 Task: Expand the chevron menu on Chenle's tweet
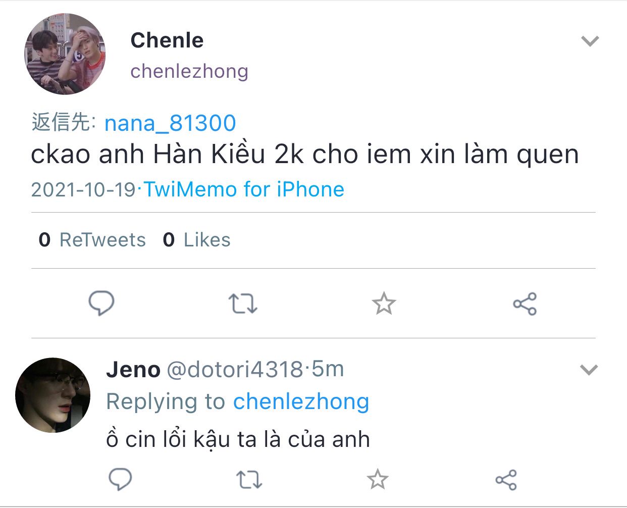coord(590,41)
